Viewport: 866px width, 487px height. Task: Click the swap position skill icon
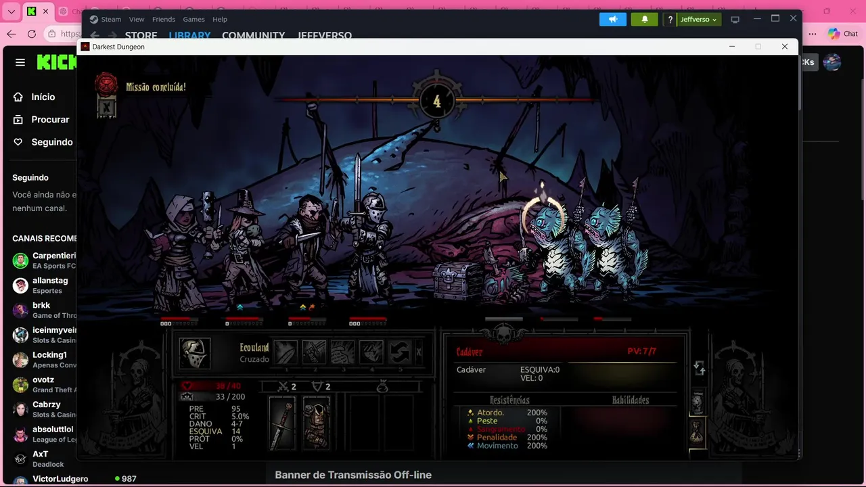pos(399,352)
